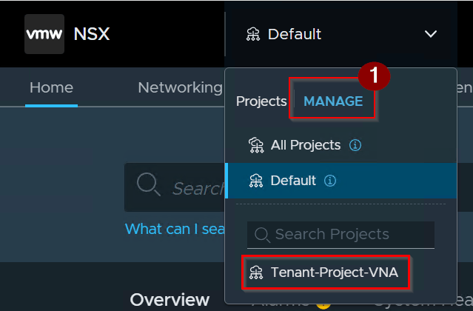The image size is (473, 311).
Task: Show info tooltip icon beside Default
Action: pos(329,181)
